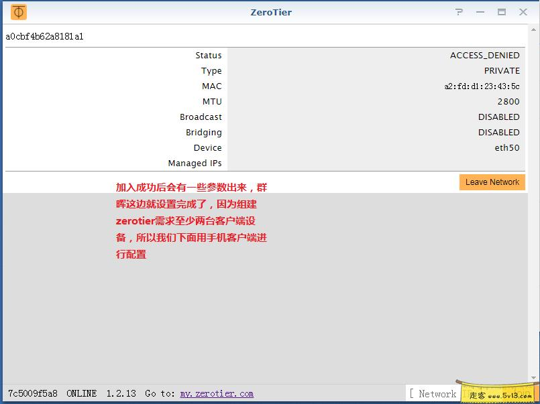Click the device name eth50
540x404 pixels.
(507, 148)
